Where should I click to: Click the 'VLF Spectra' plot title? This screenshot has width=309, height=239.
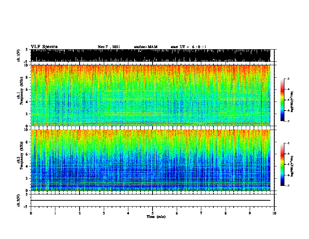pos(44,47)
